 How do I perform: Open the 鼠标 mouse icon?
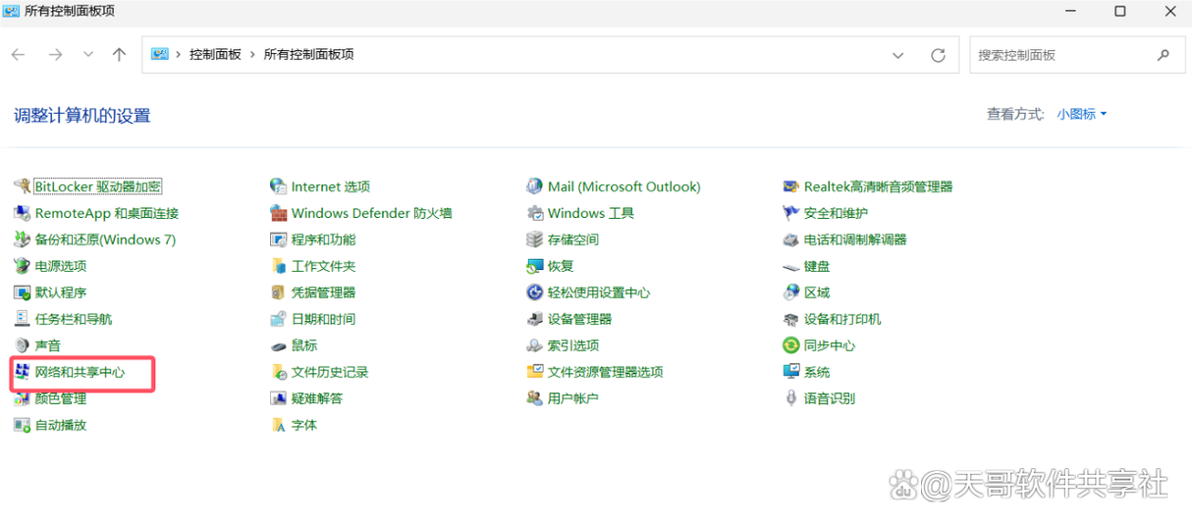(x=278, y=345)
